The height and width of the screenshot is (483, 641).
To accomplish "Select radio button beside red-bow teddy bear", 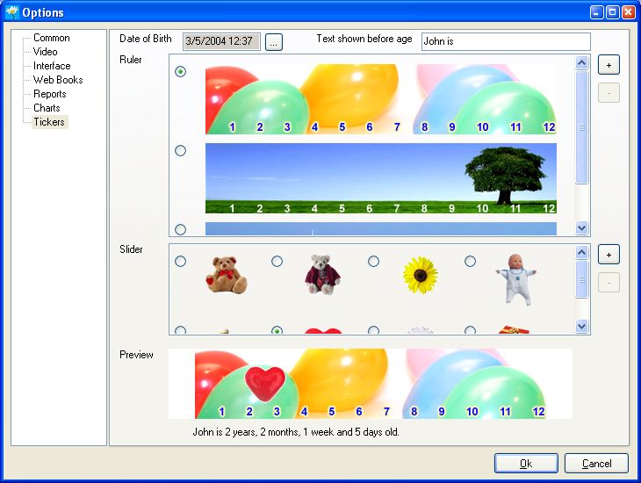I will [180, 261].
